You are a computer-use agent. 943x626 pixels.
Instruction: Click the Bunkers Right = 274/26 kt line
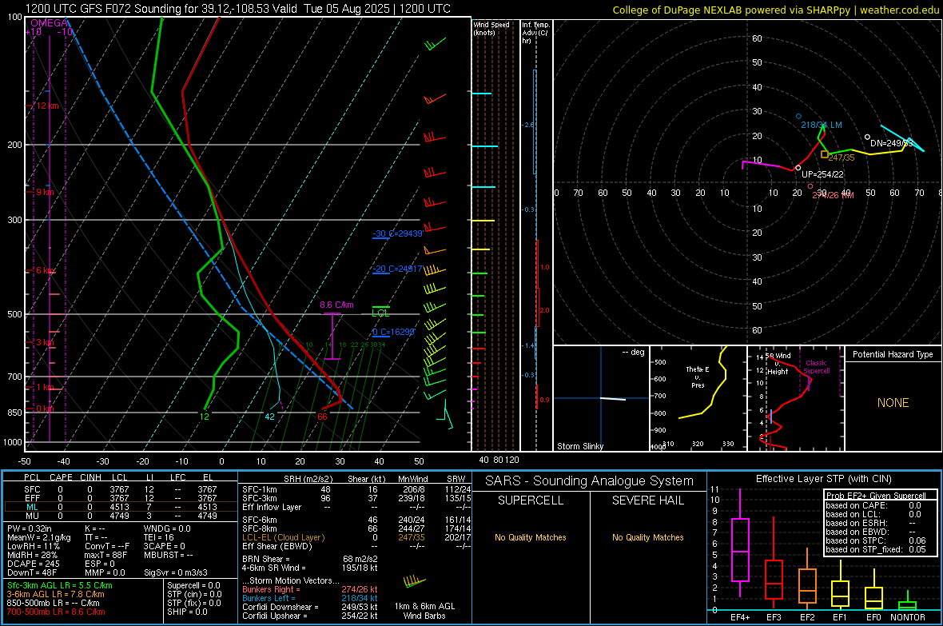tap(310, 590)
